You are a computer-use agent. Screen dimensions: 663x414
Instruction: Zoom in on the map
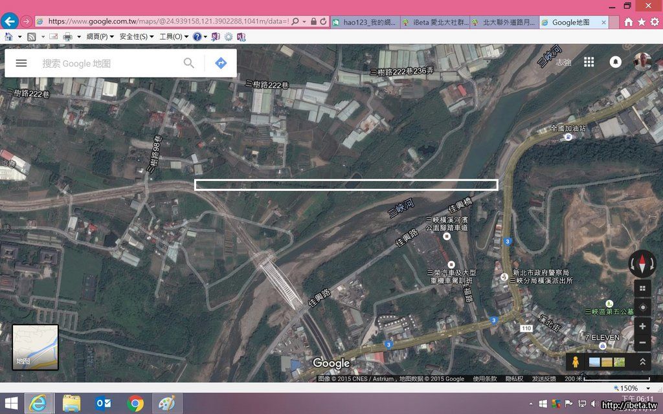coord(642,325)
